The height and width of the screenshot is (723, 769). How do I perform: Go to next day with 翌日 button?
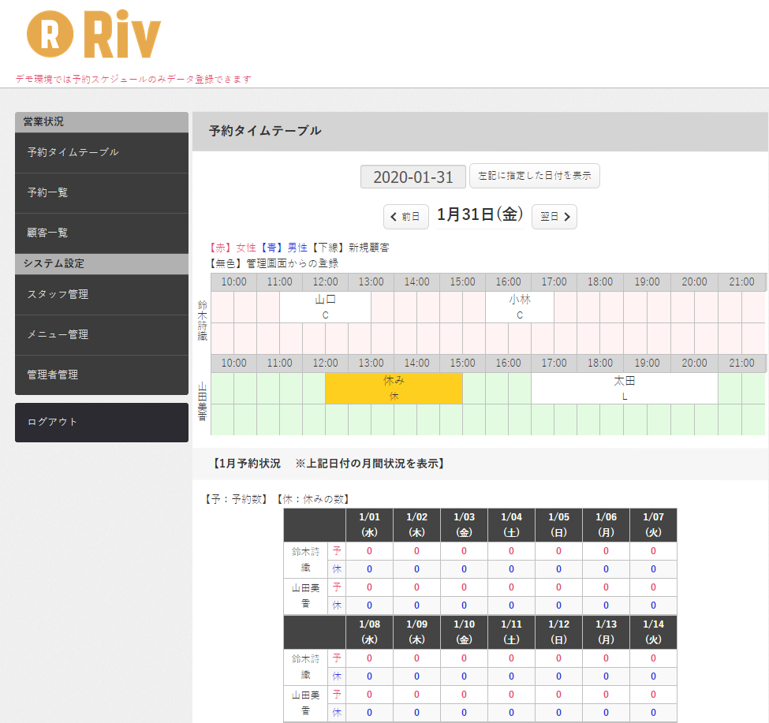pos(554,217)
